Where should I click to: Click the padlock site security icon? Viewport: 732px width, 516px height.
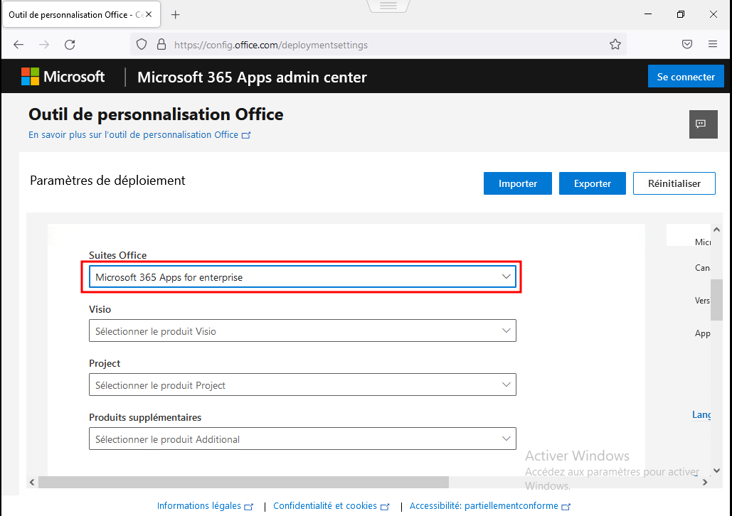tap(161, 44)
